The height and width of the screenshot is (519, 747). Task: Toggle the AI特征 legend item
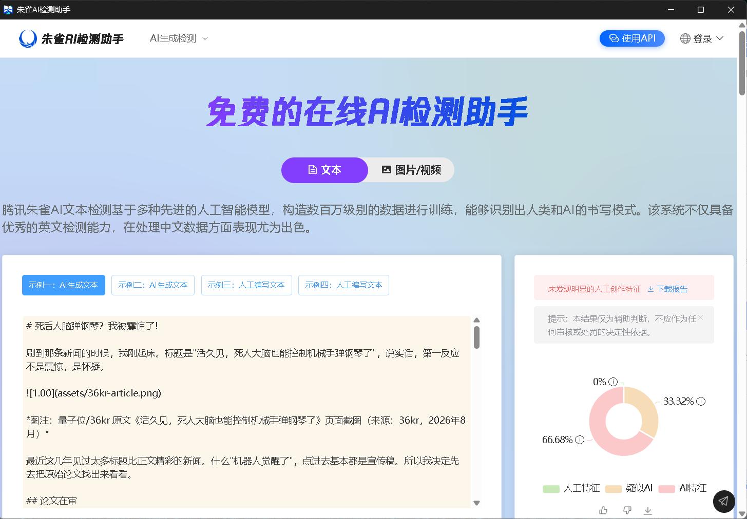coord(682,488)
